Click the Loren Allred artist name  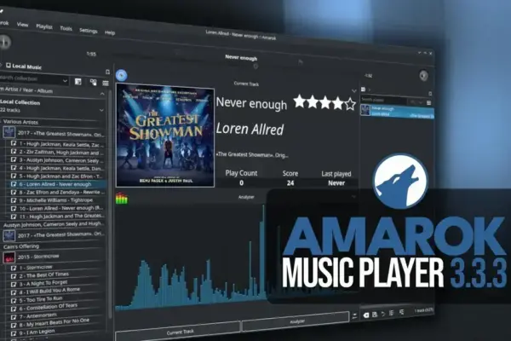coord(250,130)
